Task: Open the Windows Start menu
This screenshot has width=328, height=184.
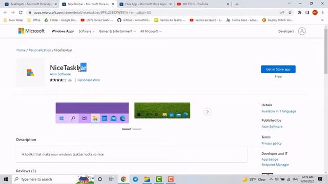Action: pos(6,179)
